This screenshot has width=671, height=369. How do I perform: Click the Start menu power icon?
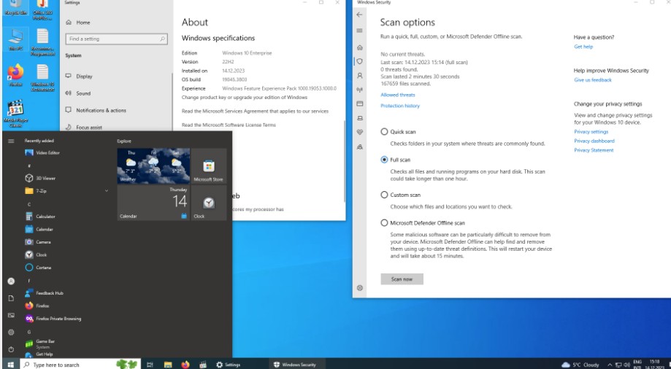coord(11,349)
